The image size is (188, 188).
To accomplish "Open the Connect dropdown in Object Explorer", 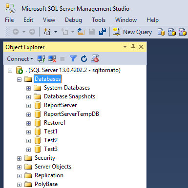I will pyautogui.click(x=20, y=59).
